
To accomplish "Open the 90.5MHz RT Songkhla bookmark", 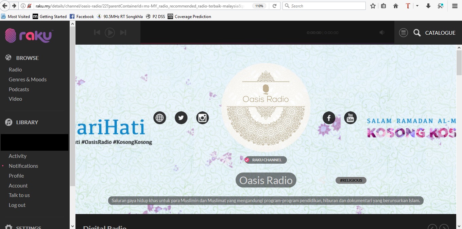I will 120,16.
